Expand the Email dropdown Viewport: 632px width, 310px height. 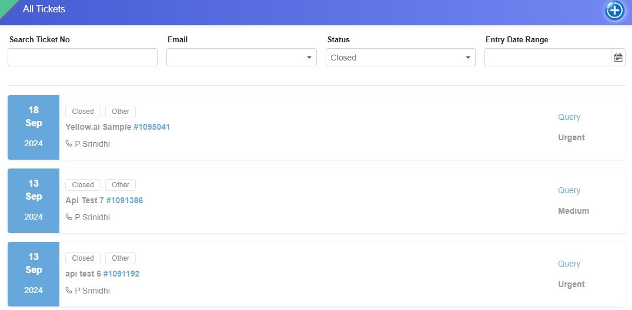pos(241,58)
